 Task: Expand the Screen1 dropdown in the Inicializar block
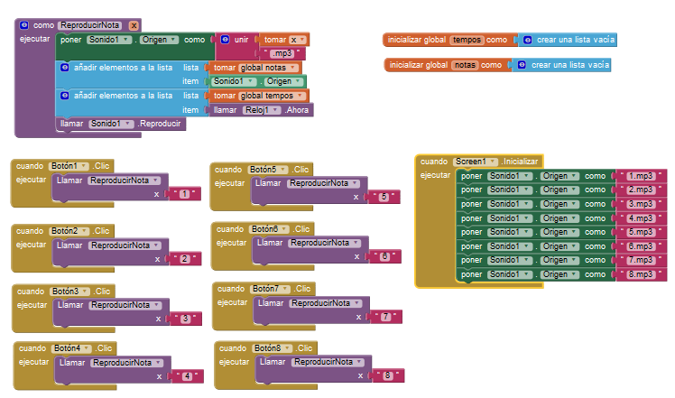(x=492, y=161)
